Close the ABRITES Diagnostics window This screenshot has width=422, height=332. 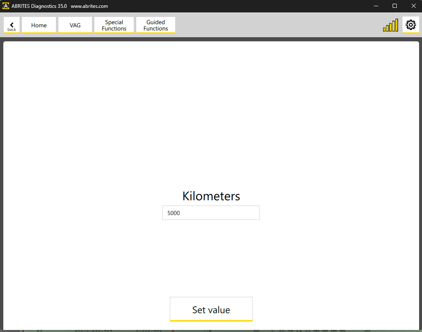413,6
